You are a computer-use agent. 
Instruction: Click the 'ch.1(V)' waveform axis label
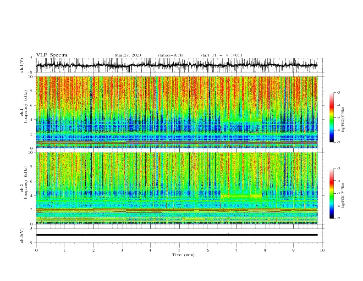(22, 65)
